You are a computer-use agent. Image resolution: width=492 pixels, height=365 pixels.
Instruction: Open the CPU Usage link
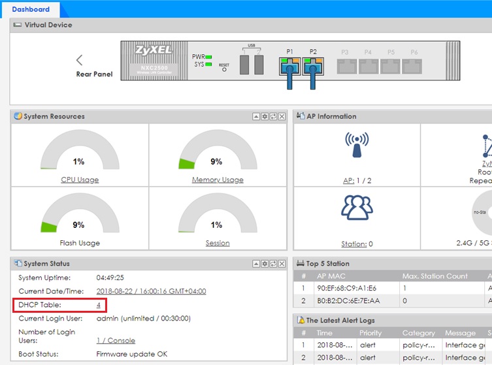click(80, 180)
